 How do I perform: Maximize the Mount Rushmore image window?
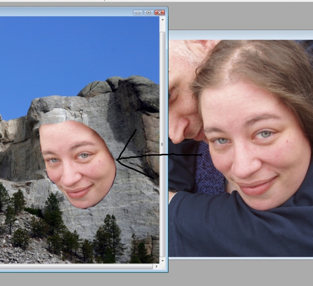(149, 13)
